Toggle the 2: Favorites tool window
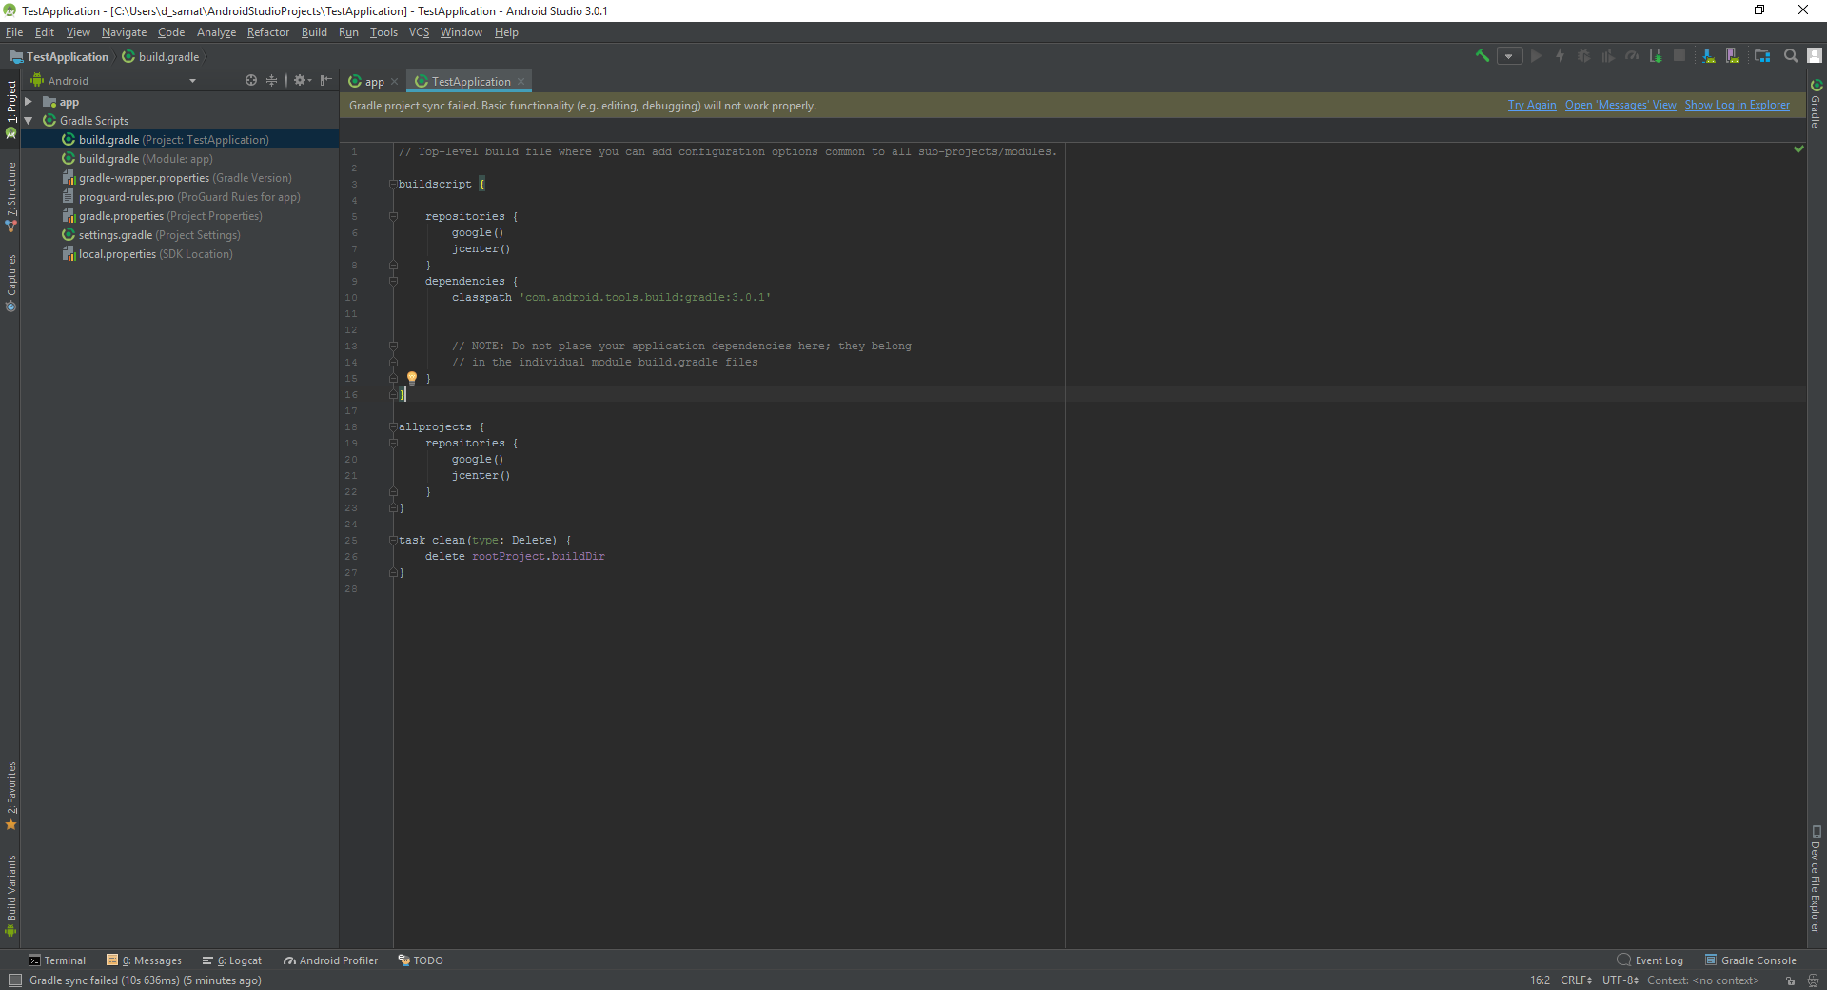1827x990 pixels. [10, 795]
